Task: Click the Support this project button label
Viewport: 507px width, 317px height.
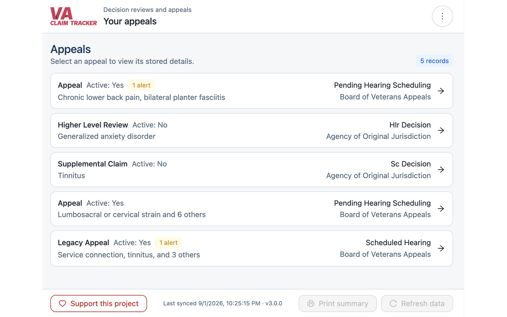Action: (x=105, y=304)
